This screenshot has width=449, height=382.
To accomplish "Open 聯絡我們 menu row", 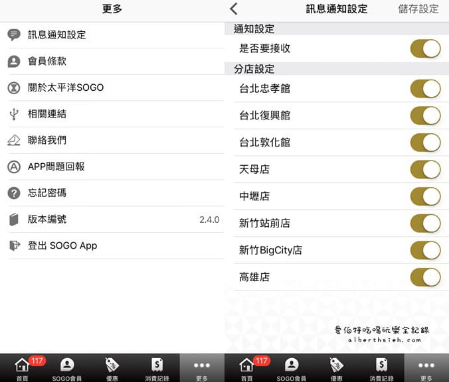I will 112,141.
